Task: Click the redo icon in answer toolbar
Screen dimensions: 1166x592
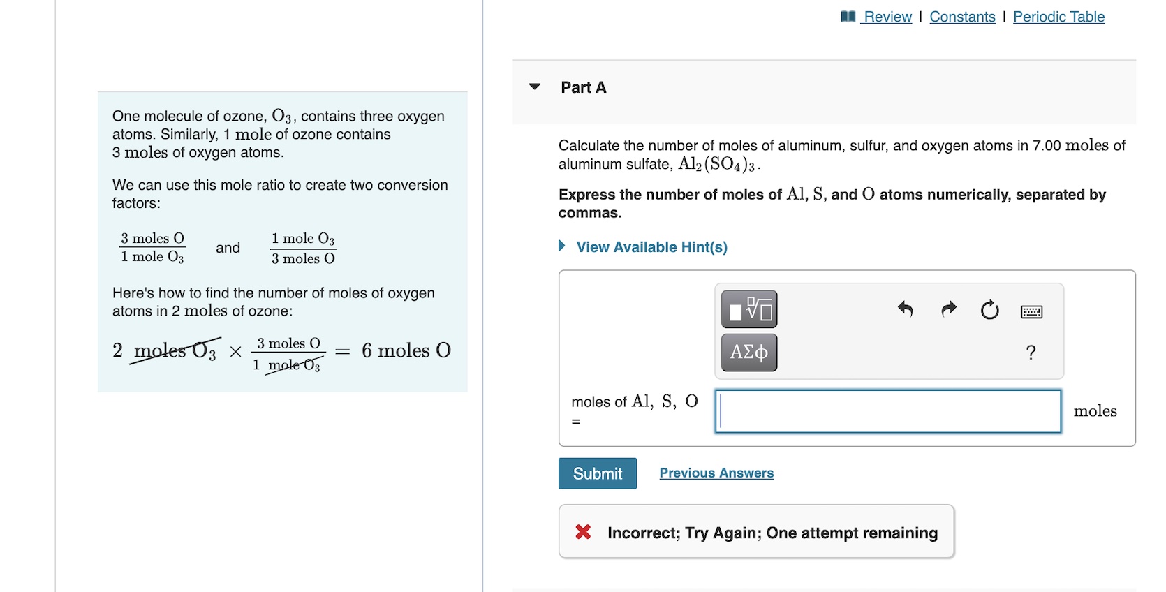Action: tap(947, 309)
